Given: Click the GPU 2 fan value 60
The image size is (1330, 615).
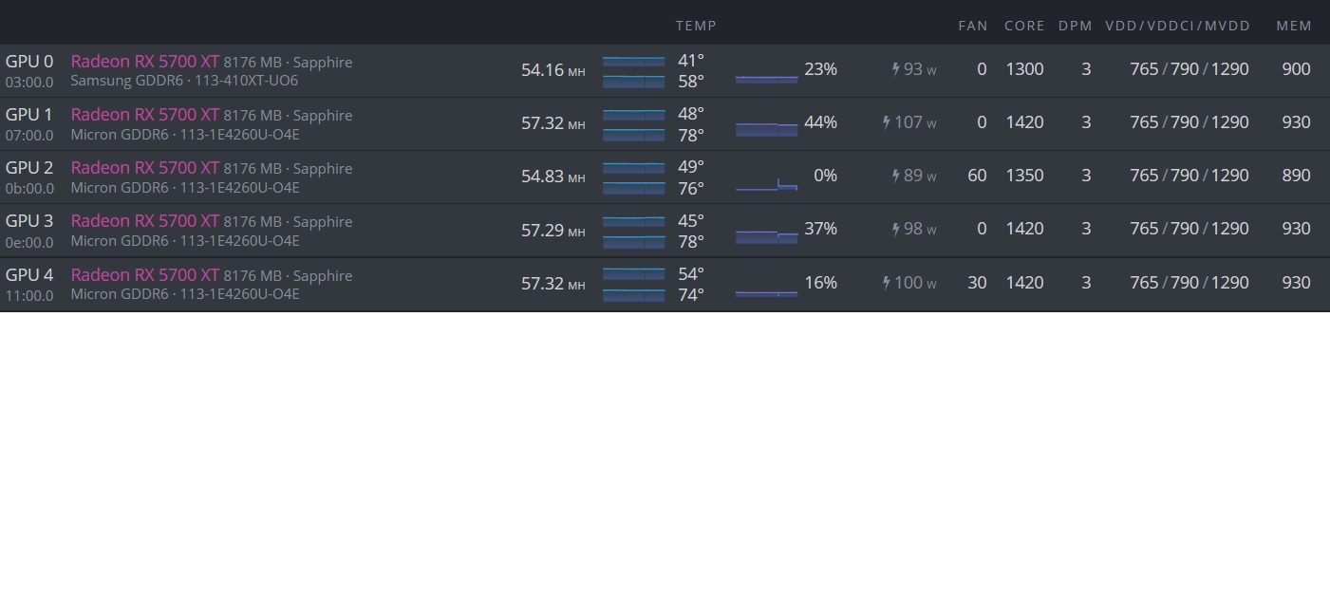Looking at the screenshot, I should pos(977,176).
